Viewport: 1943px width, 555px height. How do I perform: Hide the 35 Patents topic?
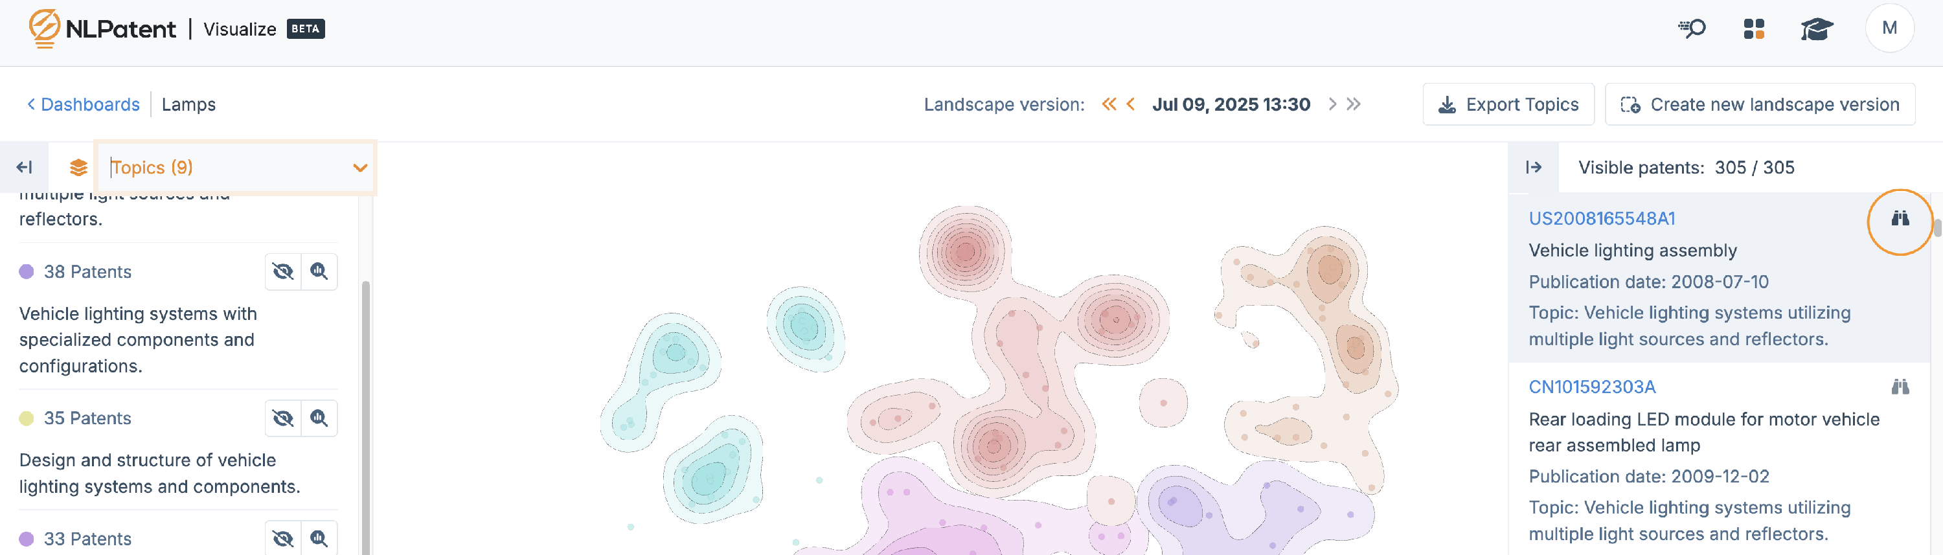283,418
